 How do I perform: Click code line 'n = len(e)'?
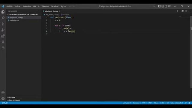pos(69,31)
